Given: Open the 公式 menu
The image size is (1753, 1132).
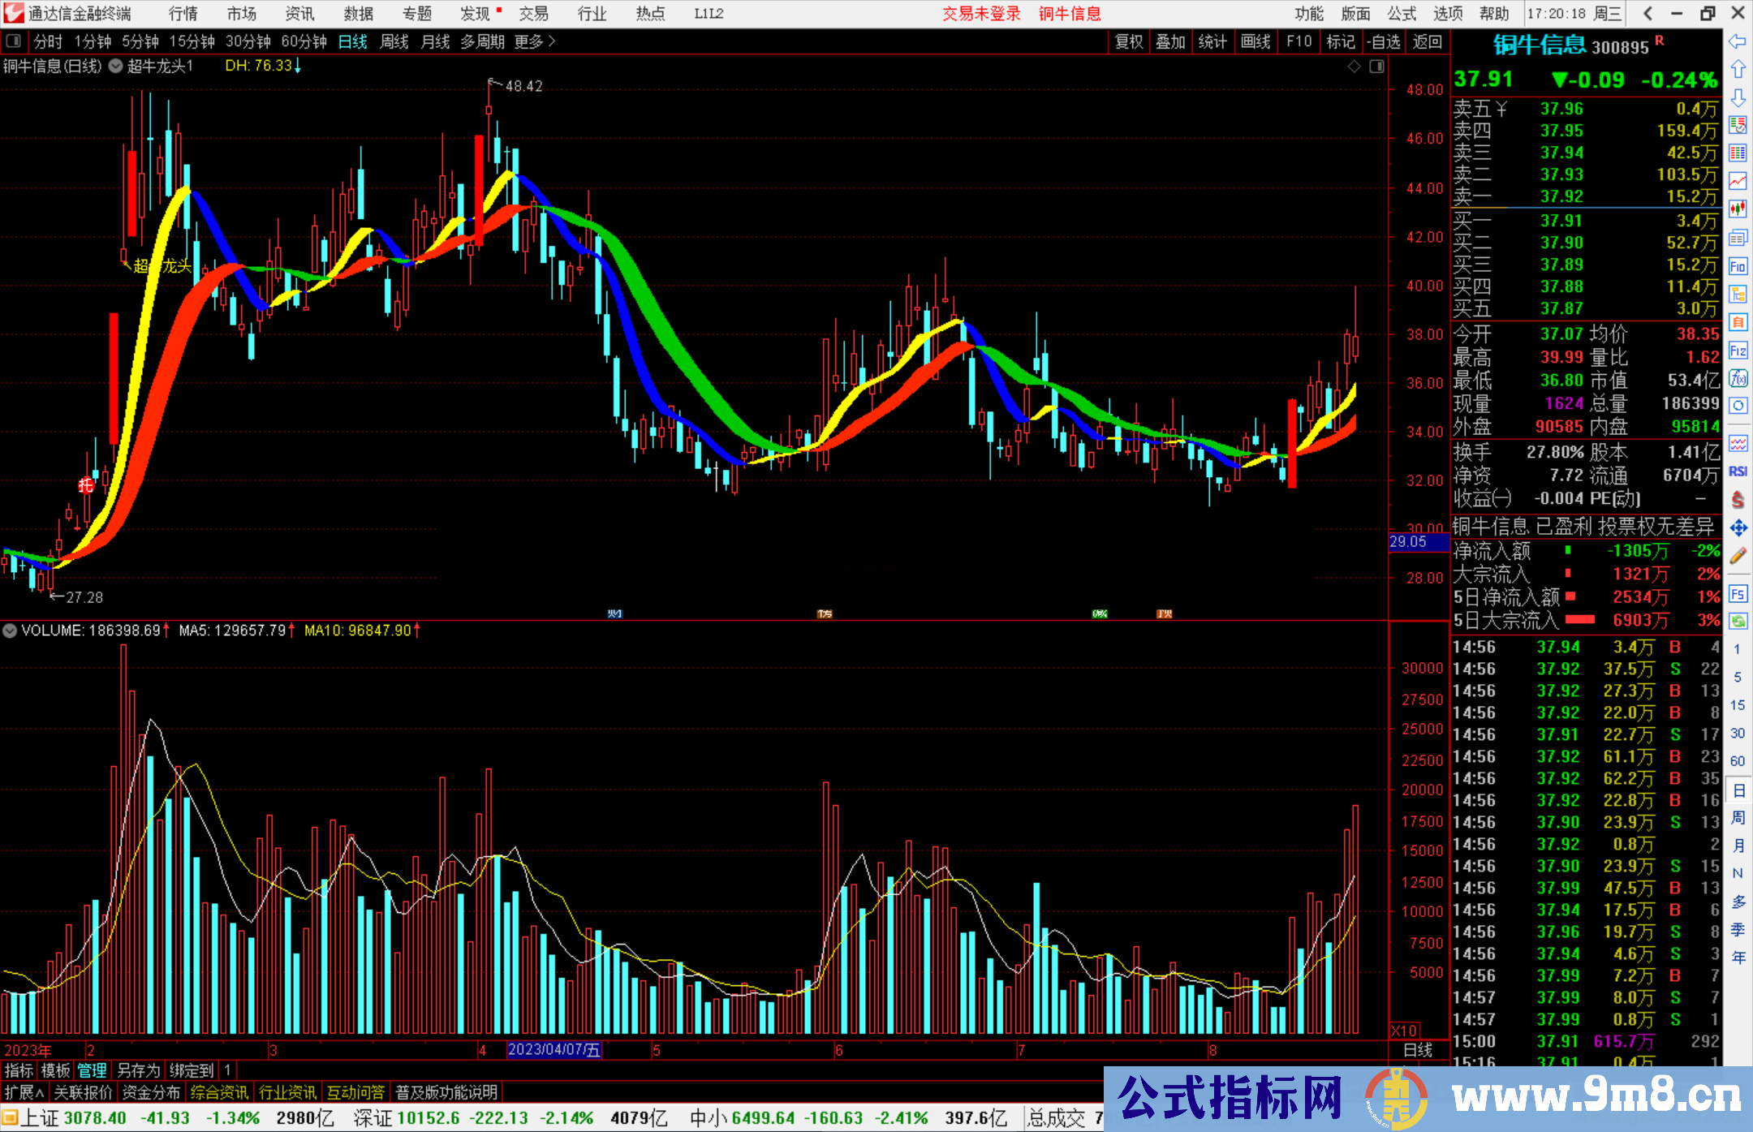Looking at the screenshot, I should click(1401, 14).
